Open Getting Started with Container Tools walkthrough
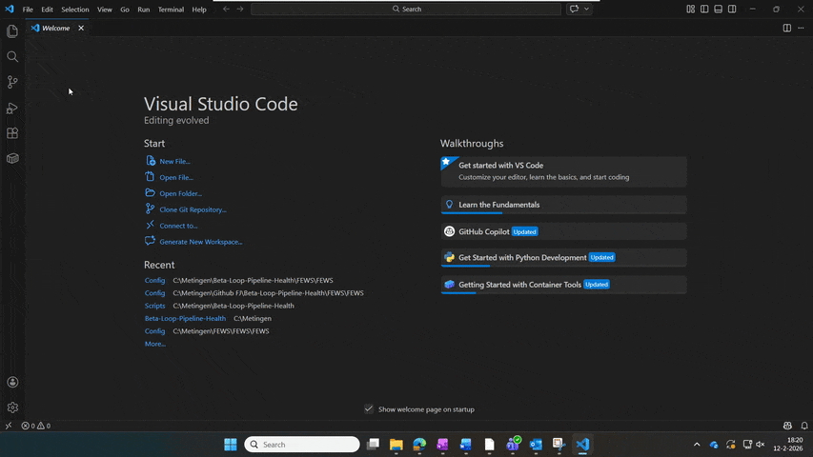The width and height of the screenshot is (813, 457). point(563,285)
